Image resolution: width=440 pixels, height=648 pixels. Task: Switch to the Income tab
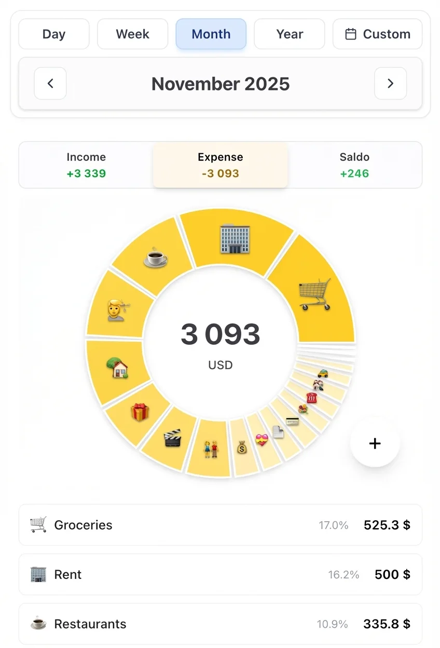(86, 165)
